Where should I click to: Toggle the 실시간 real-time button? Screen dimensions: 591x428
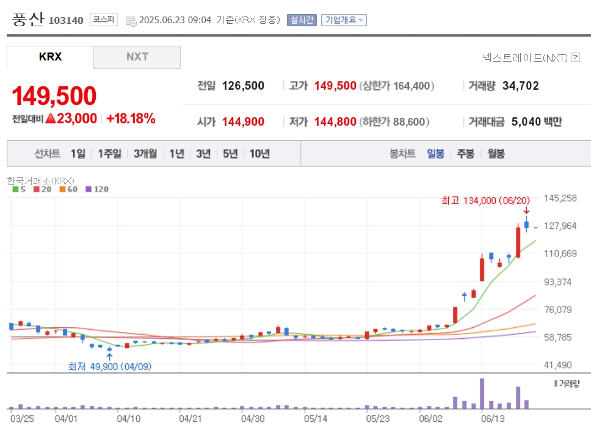(302, 20)
